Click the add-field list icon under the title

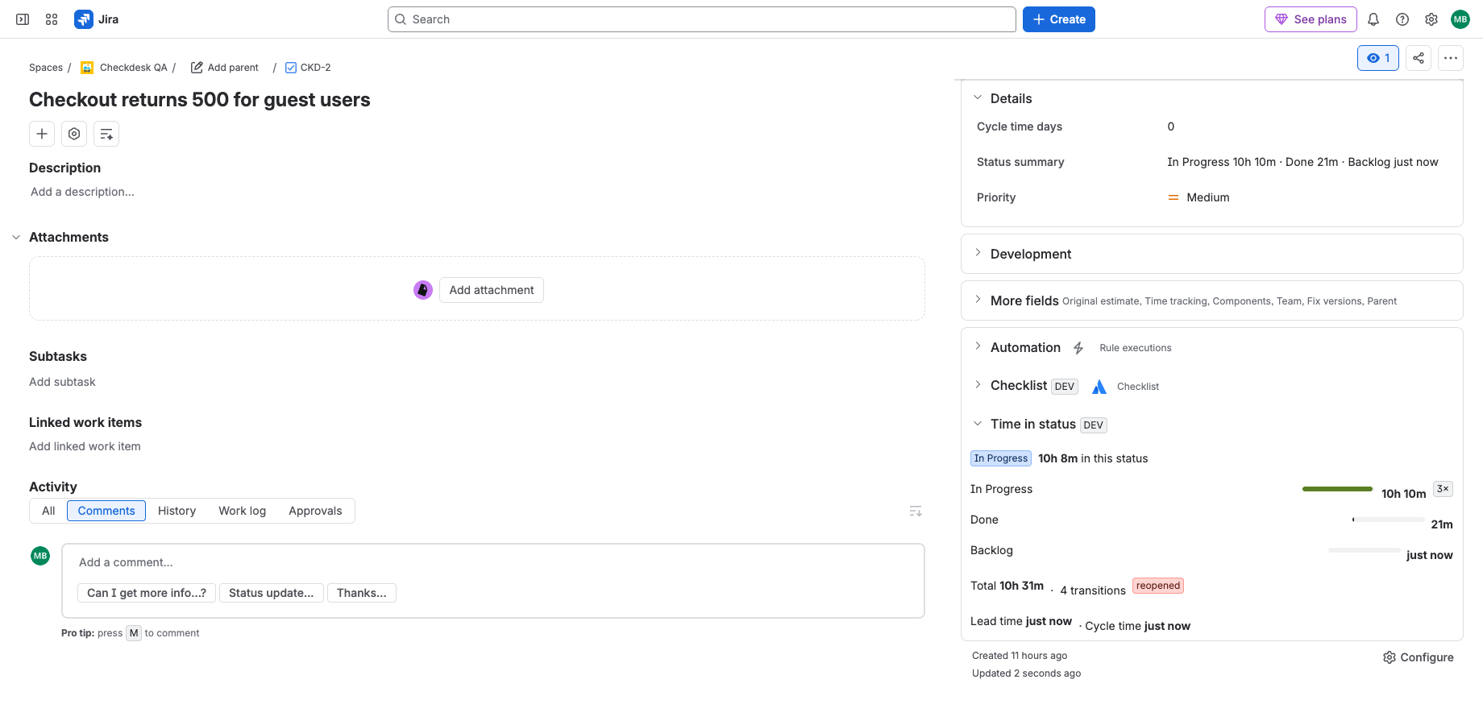[x=106, y=134]
